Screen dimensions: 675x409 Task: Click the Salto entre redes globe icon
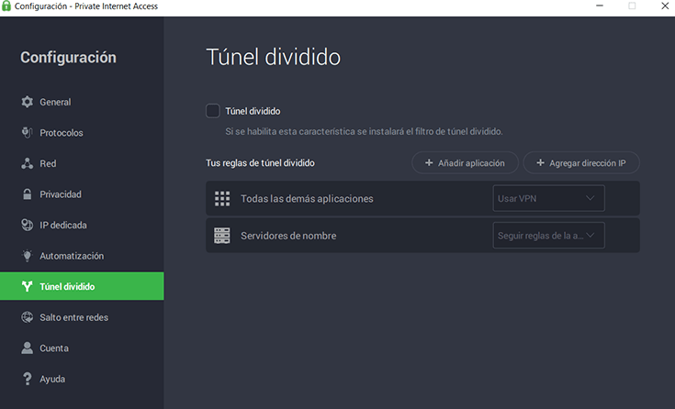tap(28, 317)
